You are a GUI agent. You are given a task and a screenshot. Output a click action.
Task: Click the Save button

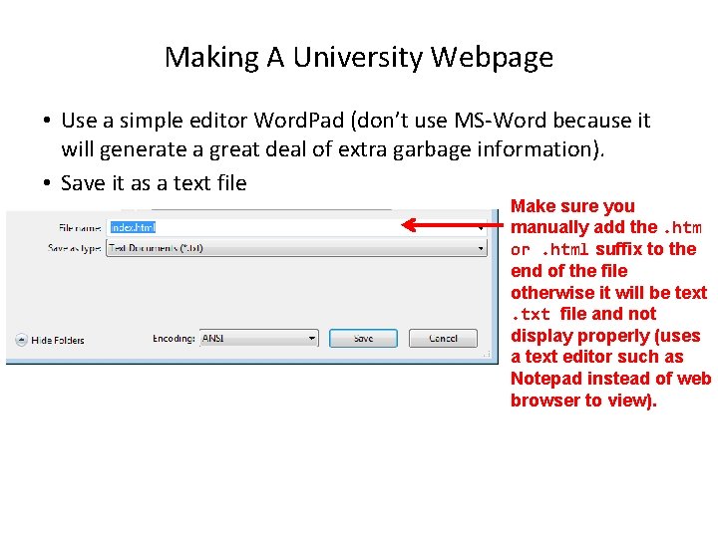click(x=363, y=338)
